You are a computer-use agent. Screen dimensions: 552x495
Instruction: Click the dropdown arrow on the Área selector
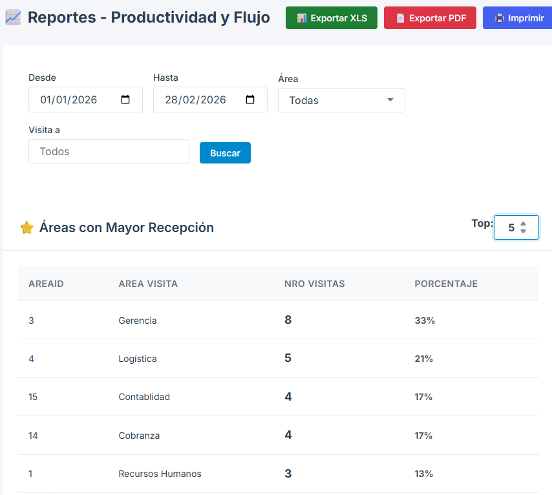(390, 100)
